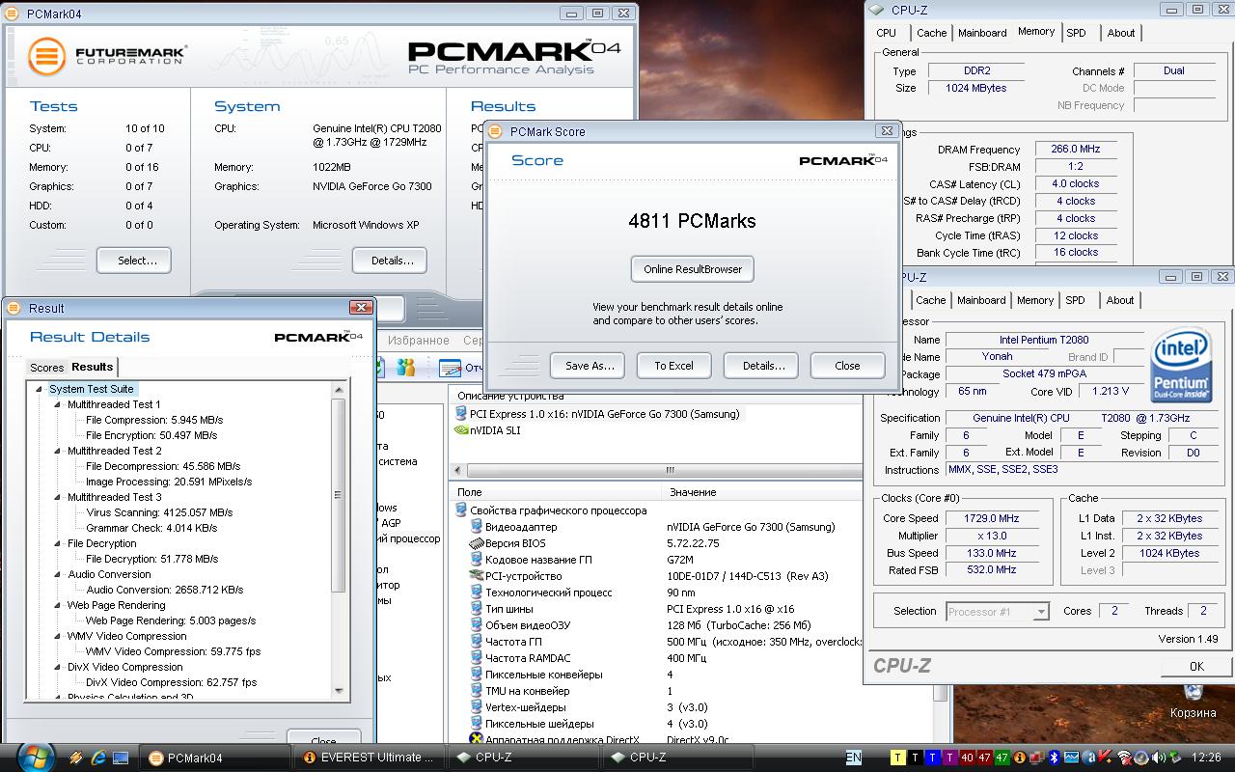Viewport: 1235px width, 772px height.
Task: Collapse the Multithreaded Test 3 node
Action: [58, 497]
